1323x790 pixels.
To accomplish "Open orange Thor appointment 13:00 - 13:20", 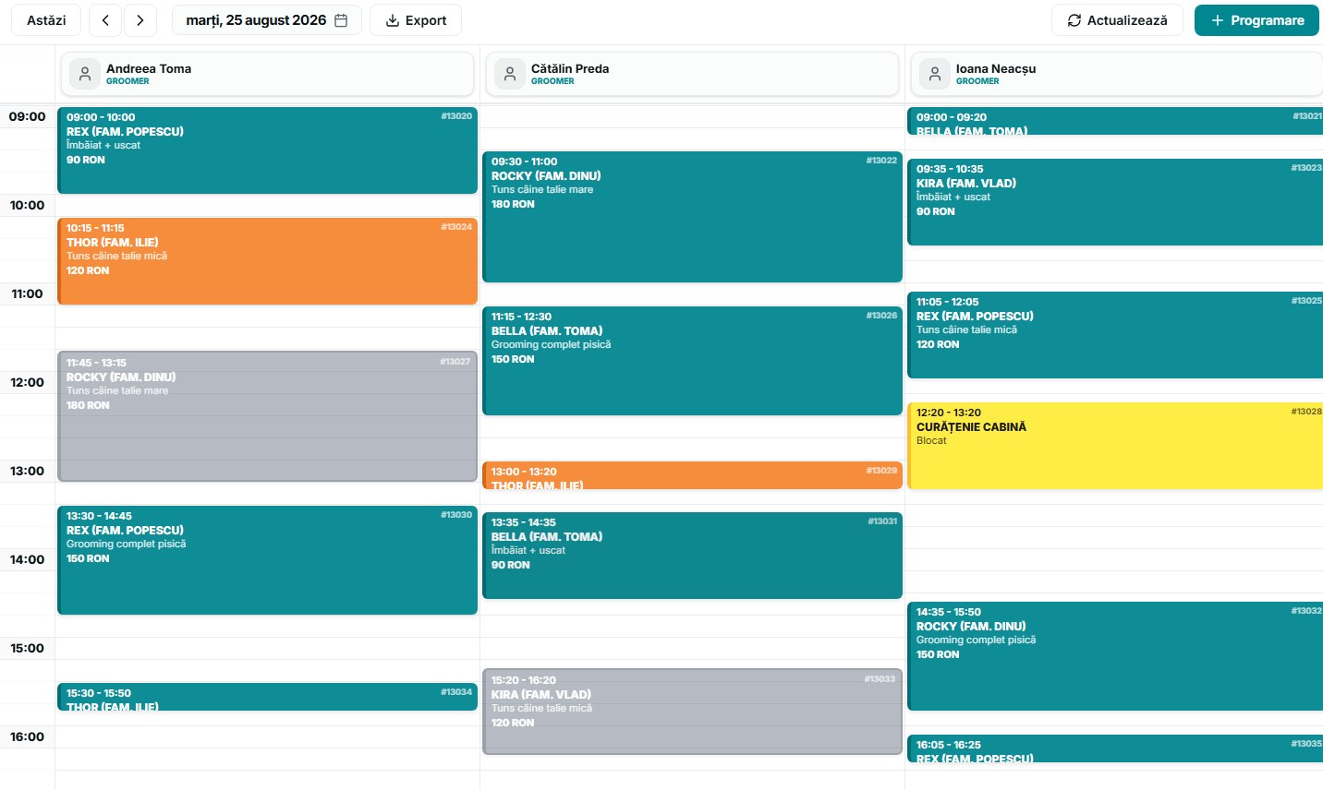I will (x=692, y=475).
